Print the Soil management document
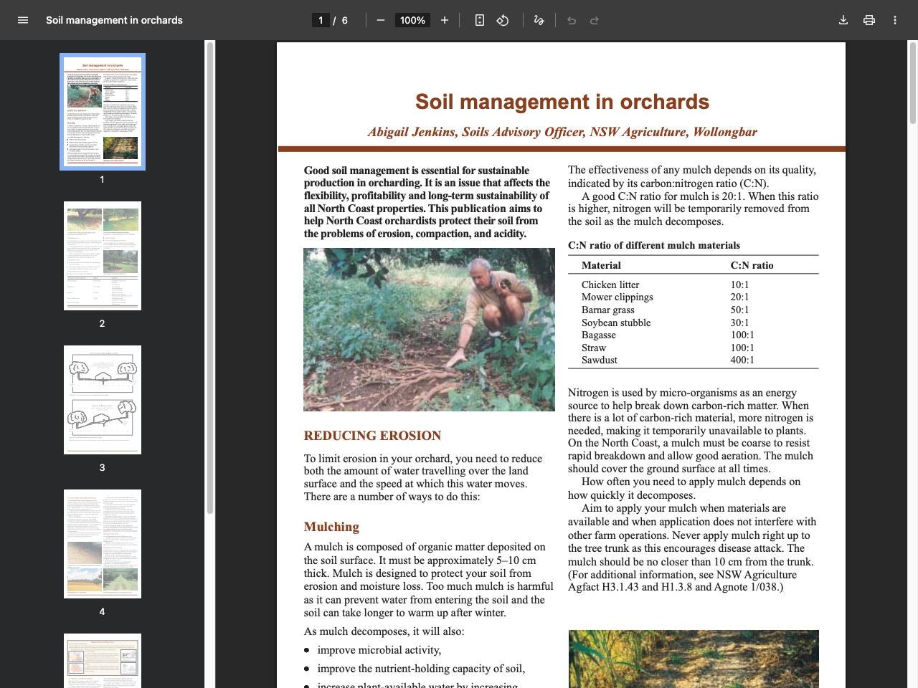Viewport: 918px width, 688px height. pos(869,20)
